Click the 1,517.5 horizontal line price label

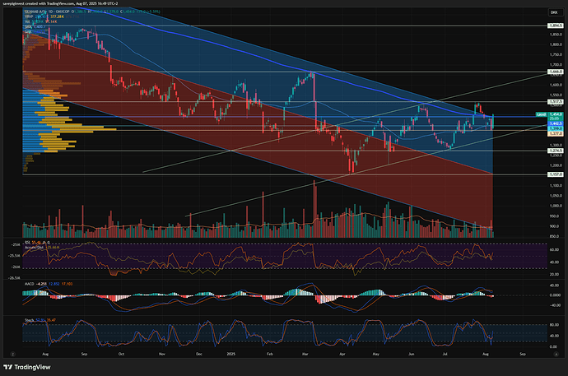click(x=555, y=102)
